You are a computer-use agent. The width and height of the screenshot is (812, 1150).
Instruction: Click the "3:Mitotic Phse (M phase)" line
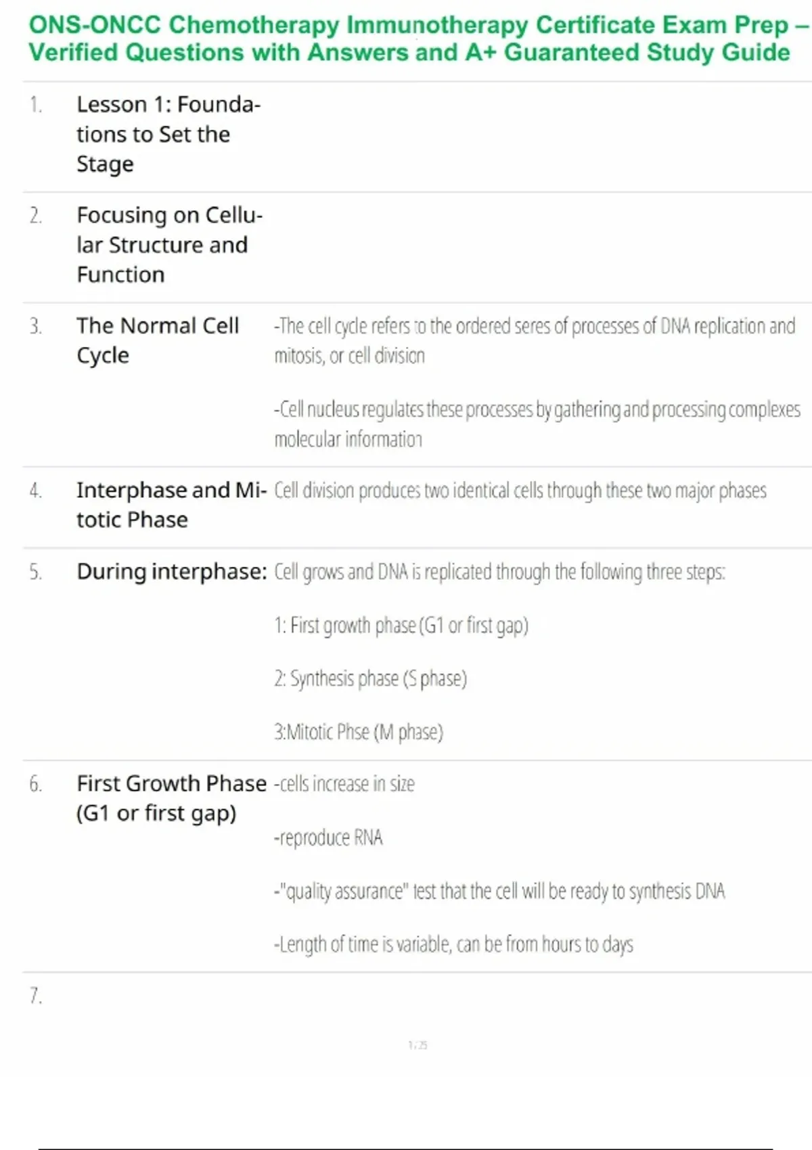[358, 732]
